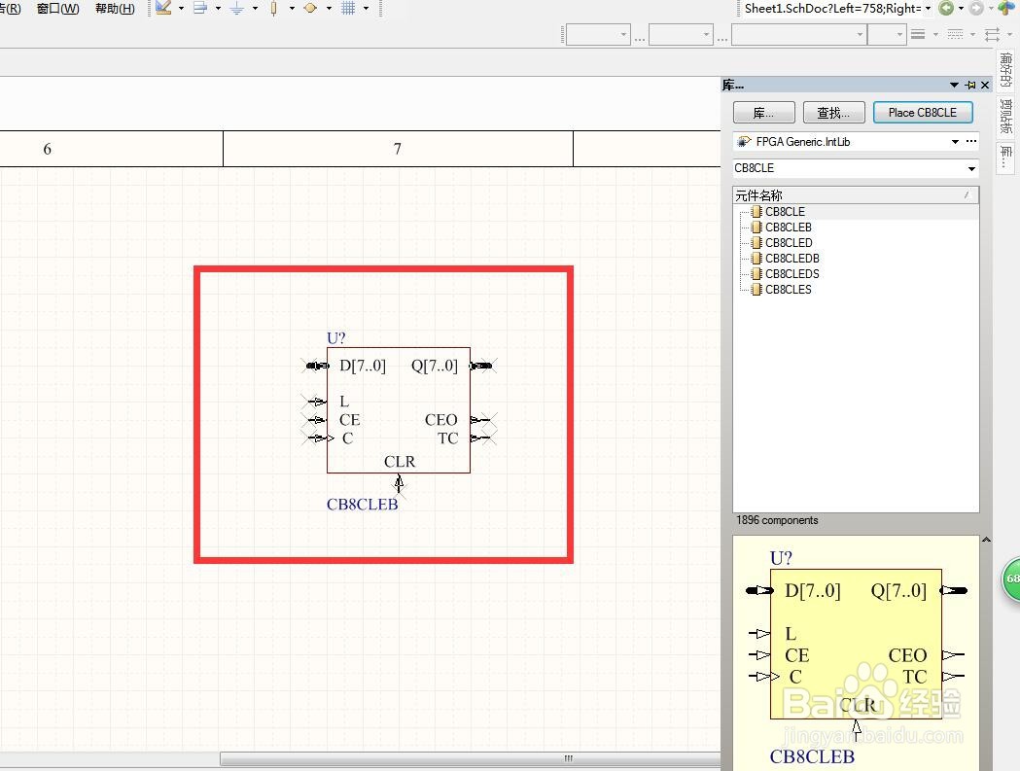Click the home page icon in toolbar
This screenshot has width=1020, height=771.
tap(1005, 8)
